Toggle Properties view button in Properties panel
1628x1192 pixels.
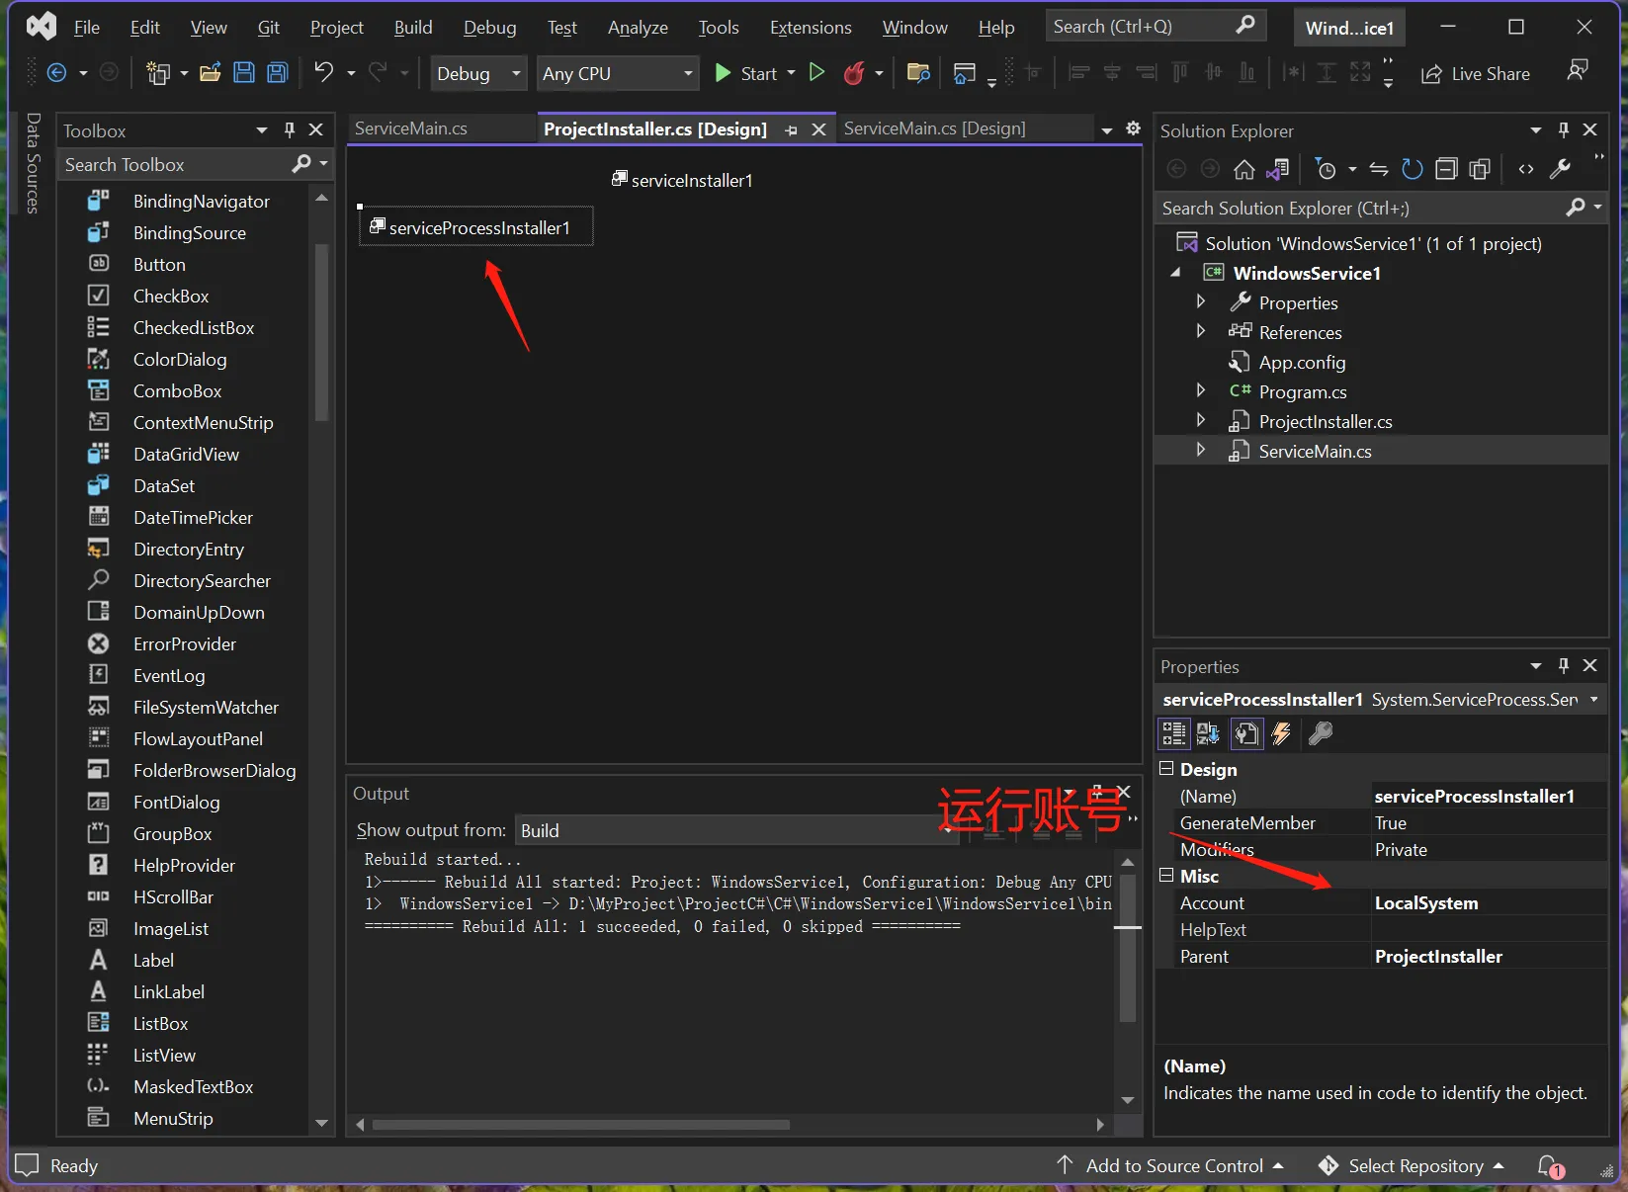point(1246,733)
